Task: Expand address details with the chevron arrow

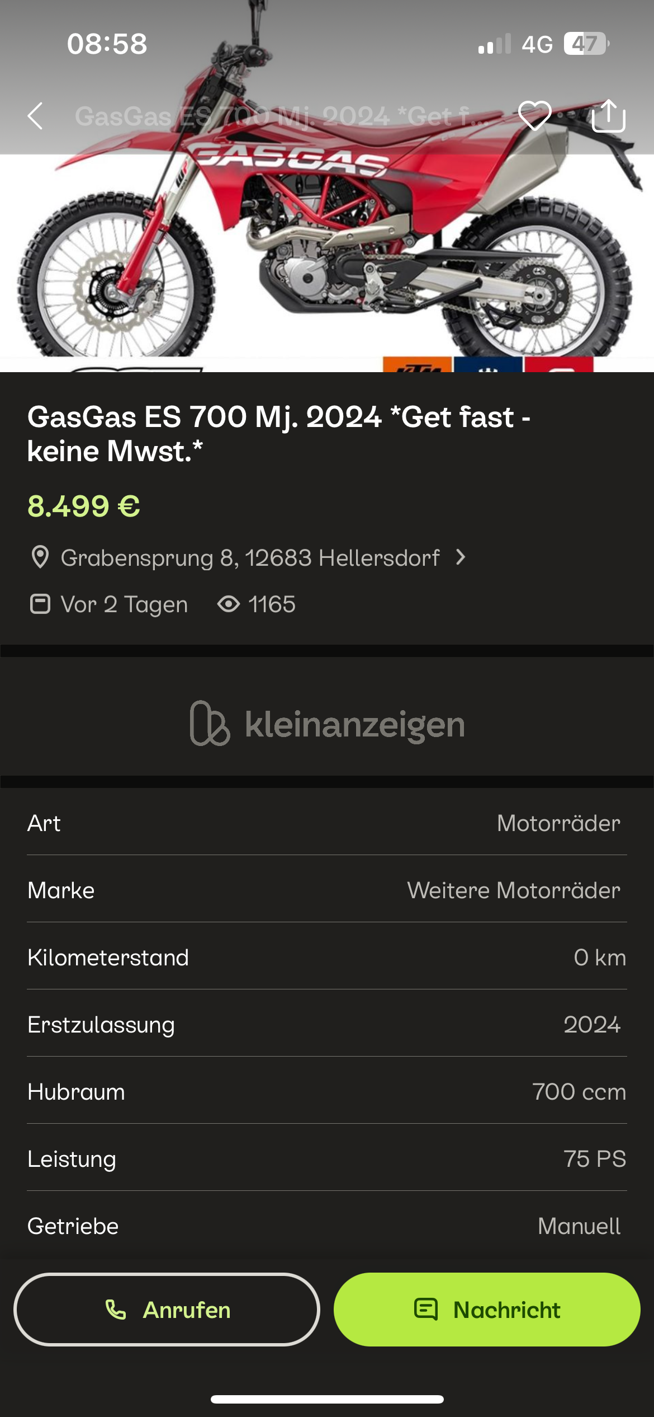Action: click(x=461, y=557)
